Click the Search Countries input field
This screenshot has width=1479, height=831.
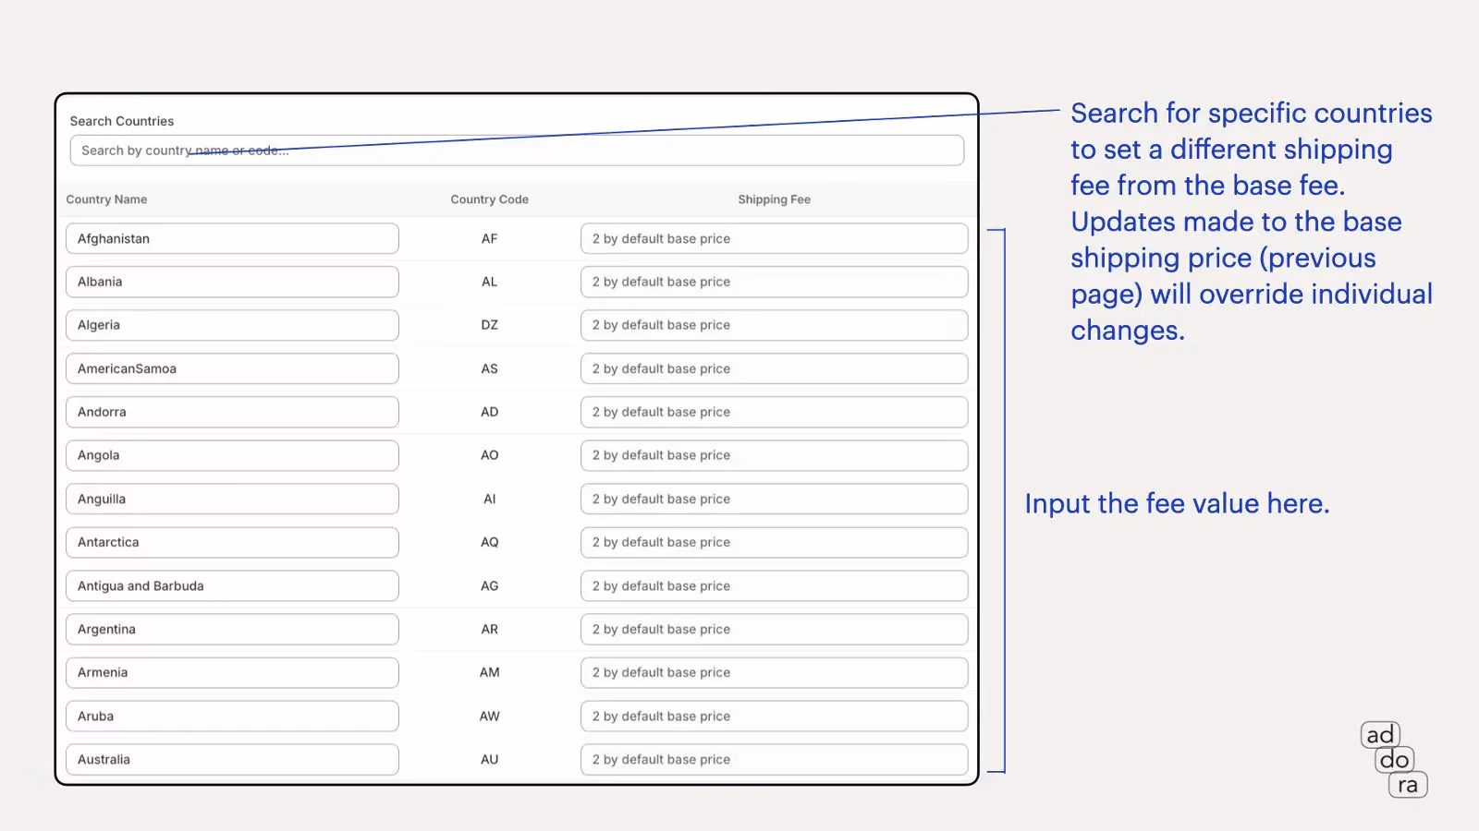(516, 151)
